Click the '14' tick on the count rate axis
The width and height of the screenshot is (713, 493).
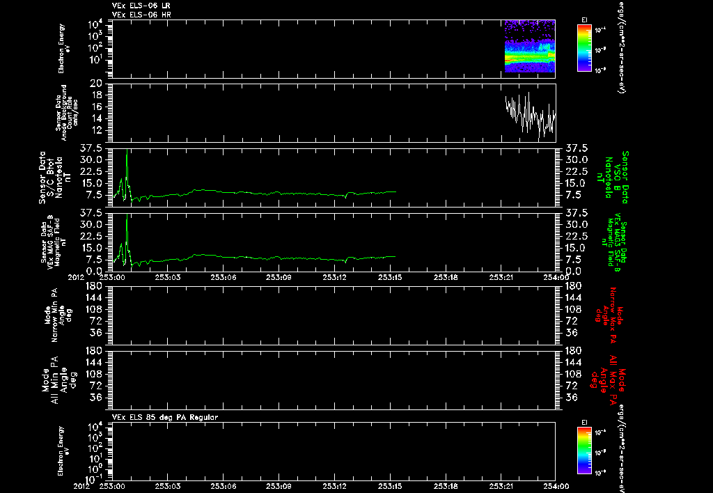(x=96, y=118)
